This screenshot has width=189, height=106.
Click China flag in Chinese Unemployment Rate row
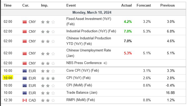click(25, 53)
